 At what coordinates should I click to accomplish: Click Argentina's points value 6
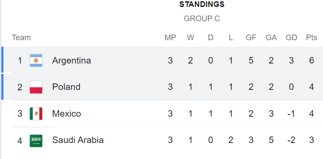(311, 60)
